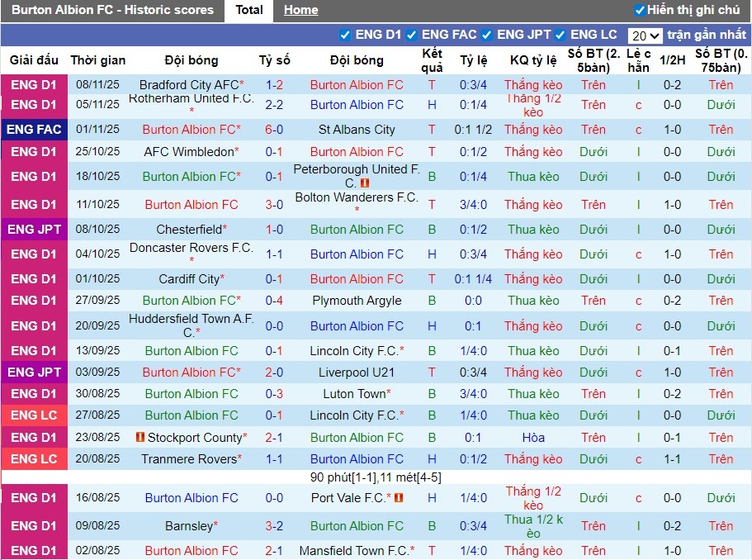Select the ENG JPT league cell dated 03/09/25
Screen dimensions: 752x560
click(x=34, y=373)
